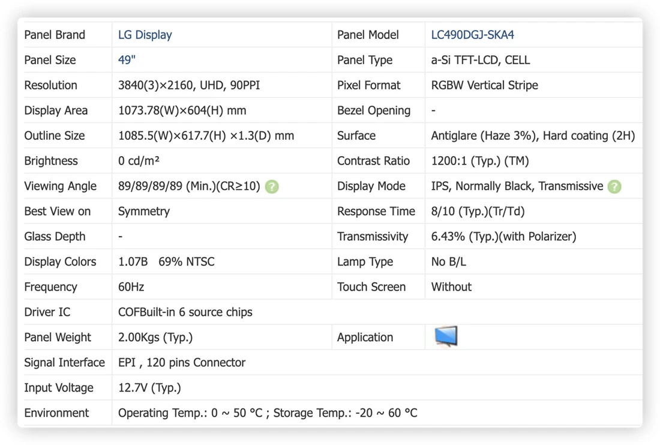Click the "Outline Size" row label

pyautogui.click(x=54, y=136)
